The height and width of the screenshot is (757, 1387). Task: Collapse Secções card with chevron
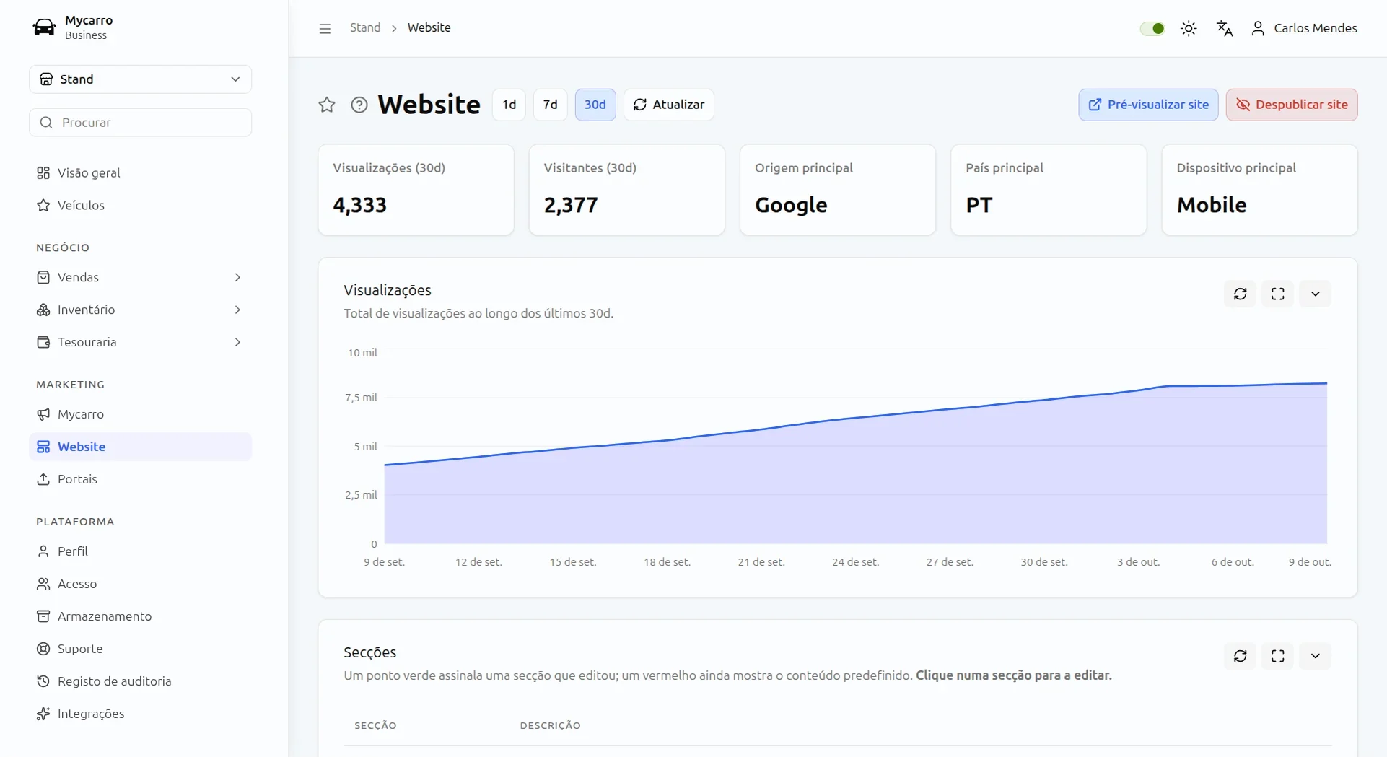[1316, 656]
